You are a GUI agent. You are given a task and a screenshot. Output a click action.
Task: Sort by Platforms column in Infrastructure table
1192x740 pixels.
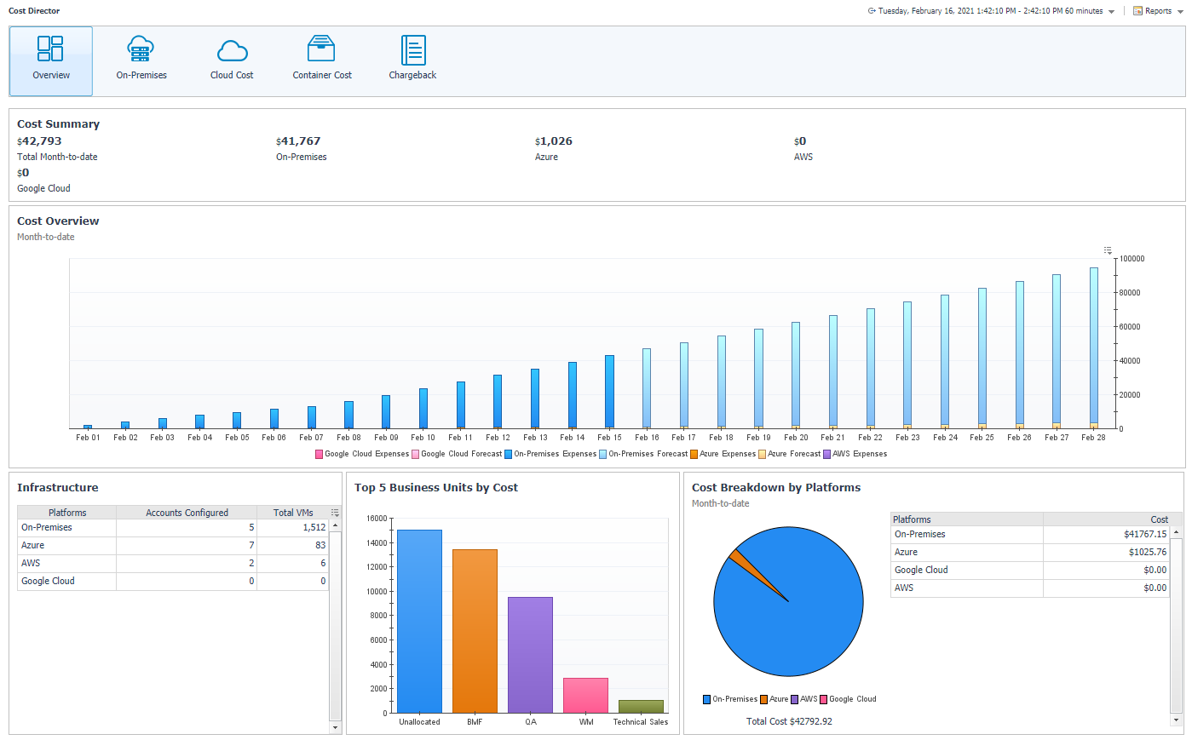point(67,513)
